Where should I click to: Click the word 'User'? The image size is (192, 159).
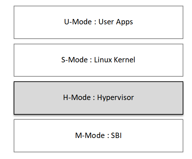pyautogui.click(x=106, y=22)
